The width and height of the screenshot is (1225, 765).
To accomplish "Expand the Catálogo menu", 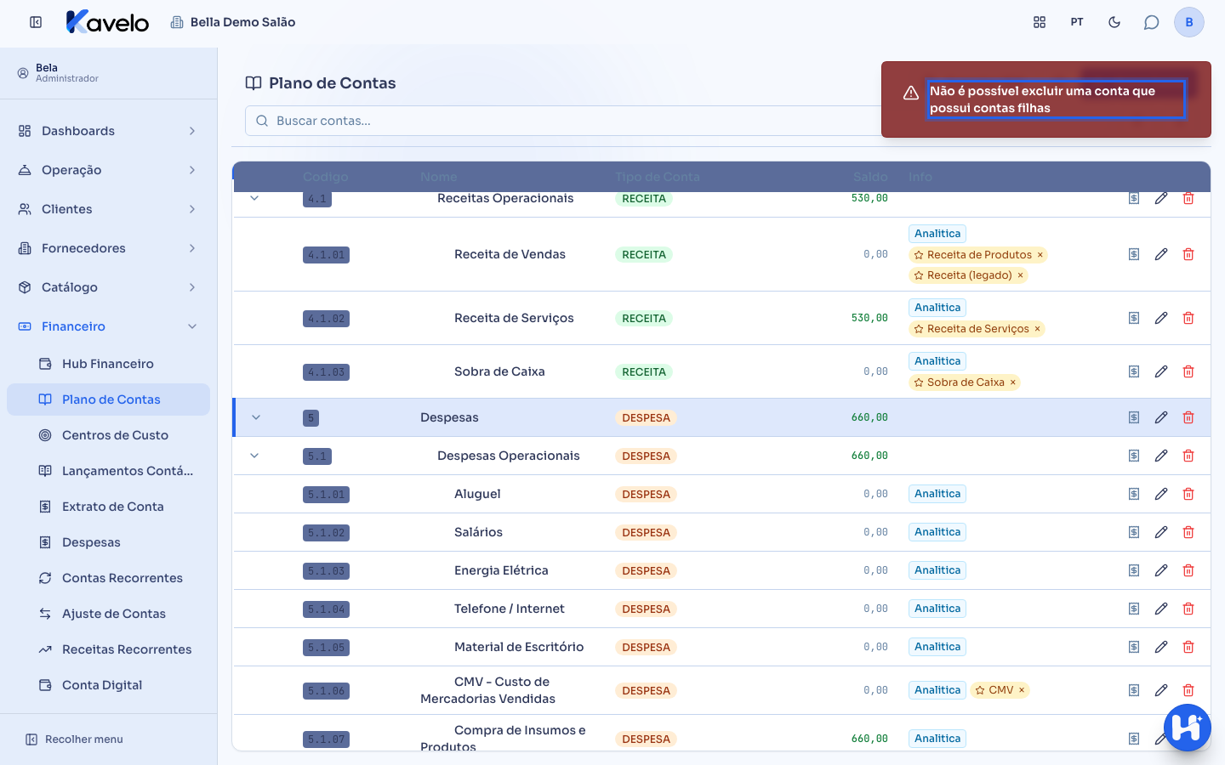I will 108,287.
